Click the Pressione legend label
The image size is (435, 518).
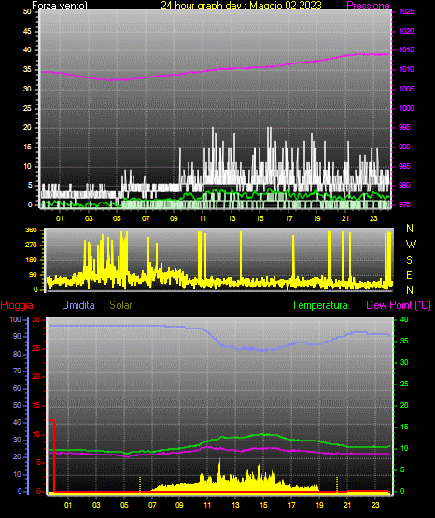pyautogui.click(x=368, y=6)
